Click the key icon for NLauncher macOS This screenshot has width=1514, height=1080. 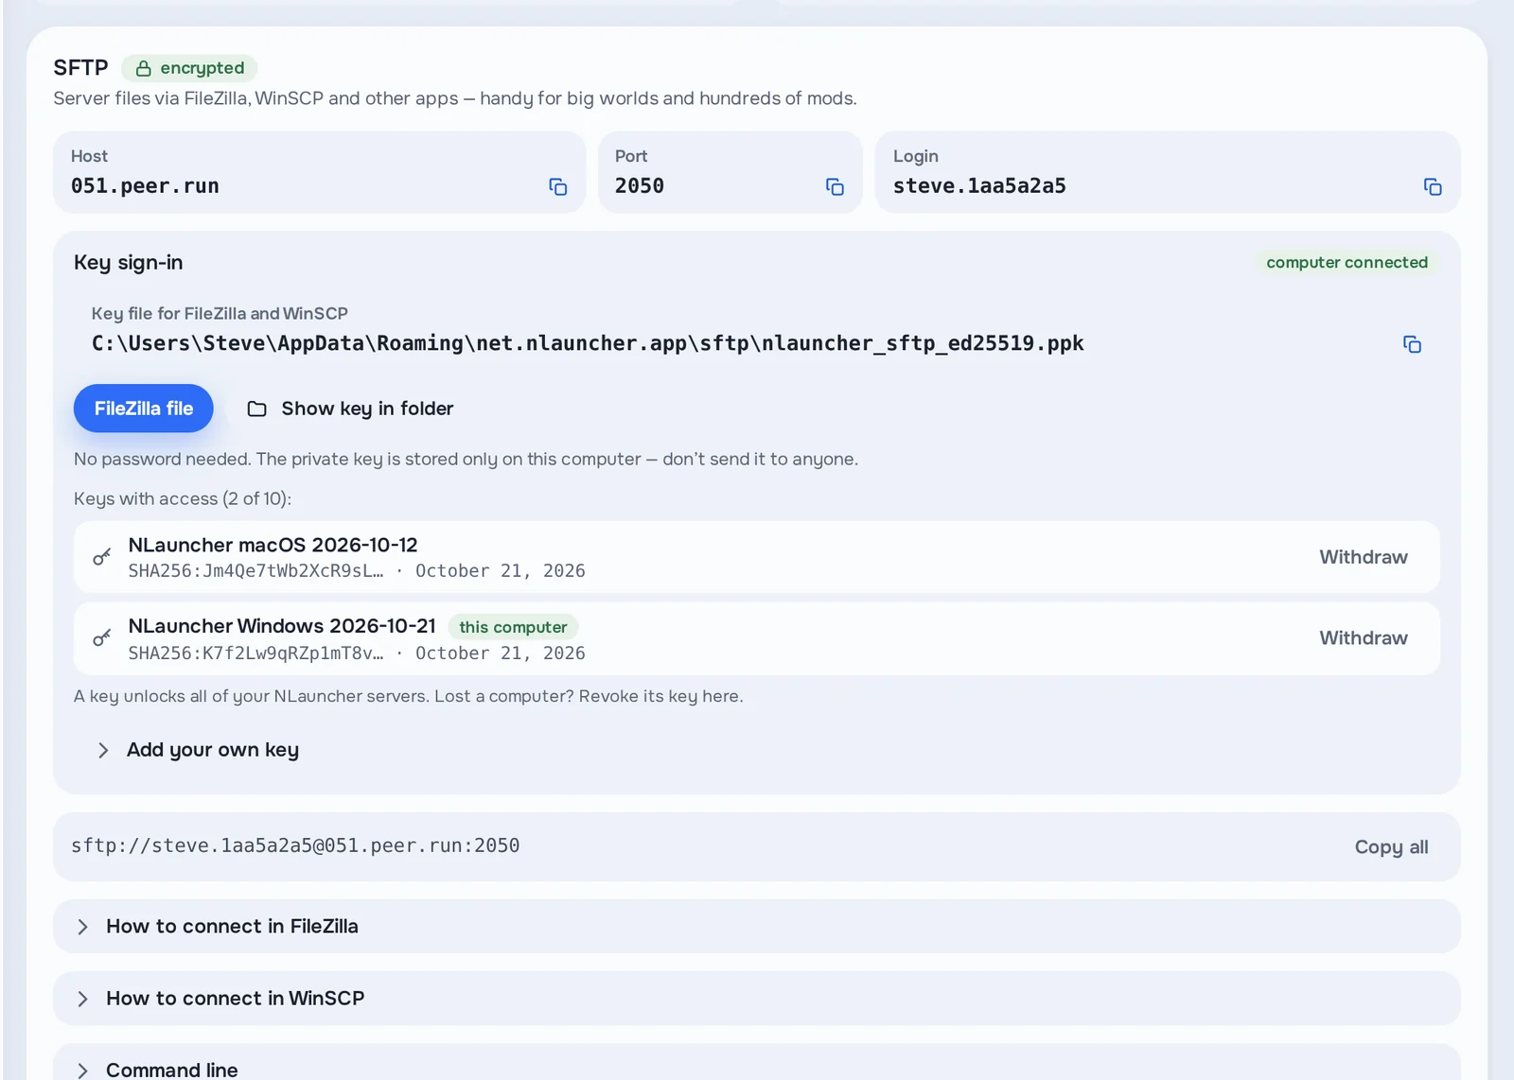[x=102, y=557]
